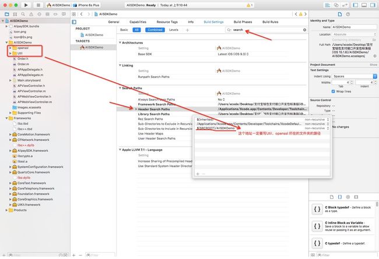Add a header search path with plus
This screenshot has width=379, height=259.
coord(198,174)
